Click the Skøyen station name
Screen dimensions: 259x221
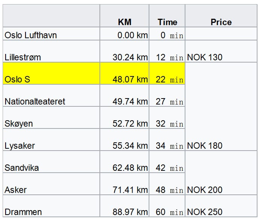[19, 124]
